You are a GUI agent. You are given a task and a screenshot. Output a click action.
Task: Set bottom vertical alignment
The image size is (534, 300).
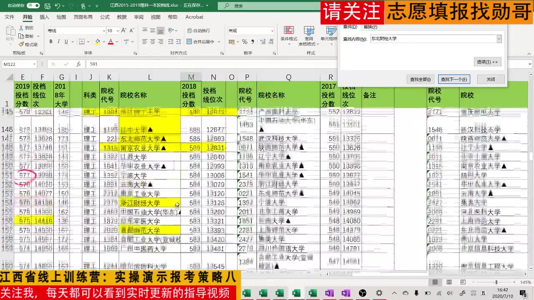(x=161, y=30)
